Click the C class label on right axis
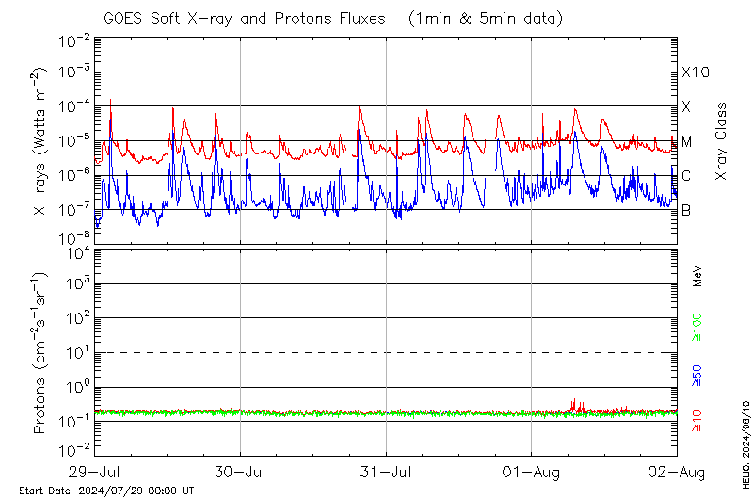The width and height of the screenshot is (753, 499). pyautogui.click(x=687, y=176)
